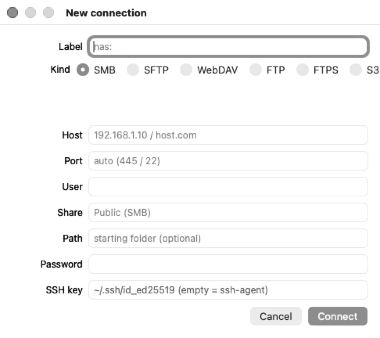
Task: Cancel the new connection dialog
Action: point(276,316)
